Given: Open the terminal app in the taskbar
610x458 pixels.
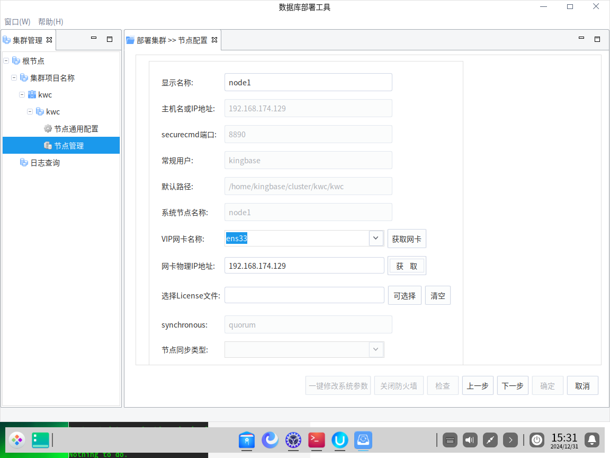Looking at the screenshot, I should [x=317, y=440].
